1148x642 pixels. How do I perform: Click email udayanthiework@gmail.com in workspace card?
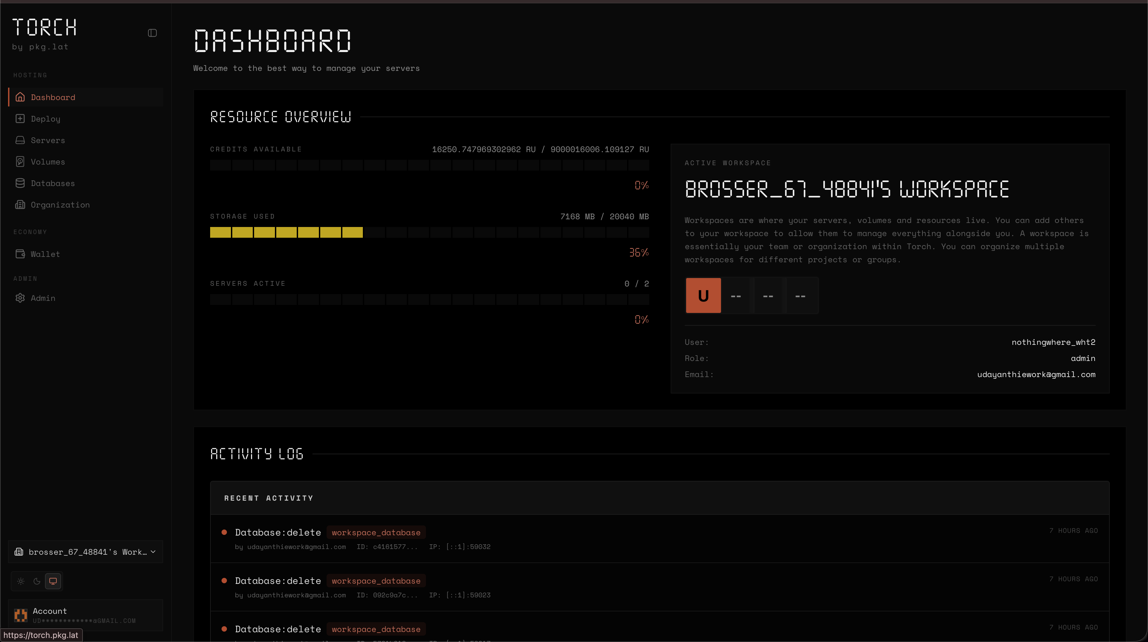click(1036, 374)
